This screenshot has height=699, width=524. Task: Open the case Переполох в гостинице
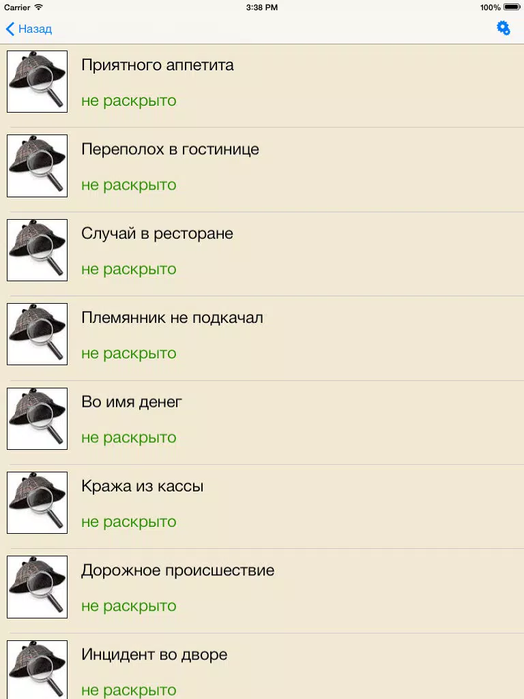[170, 149]
